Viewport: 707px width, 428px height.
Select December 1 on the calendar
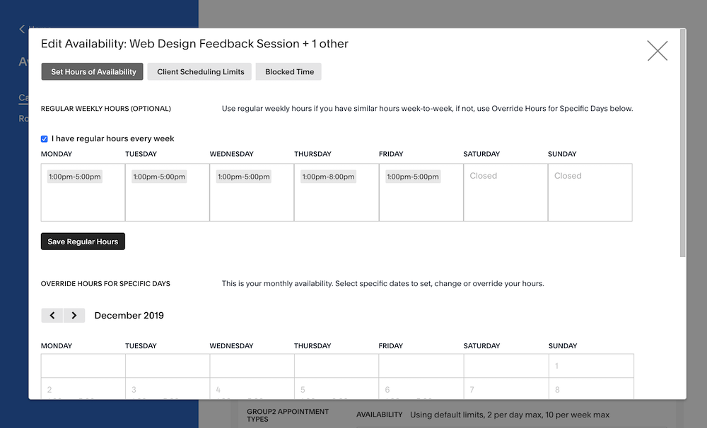[590, 366]
